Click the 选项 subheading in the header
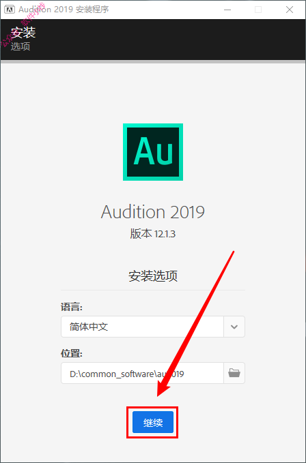 point(20,46)
